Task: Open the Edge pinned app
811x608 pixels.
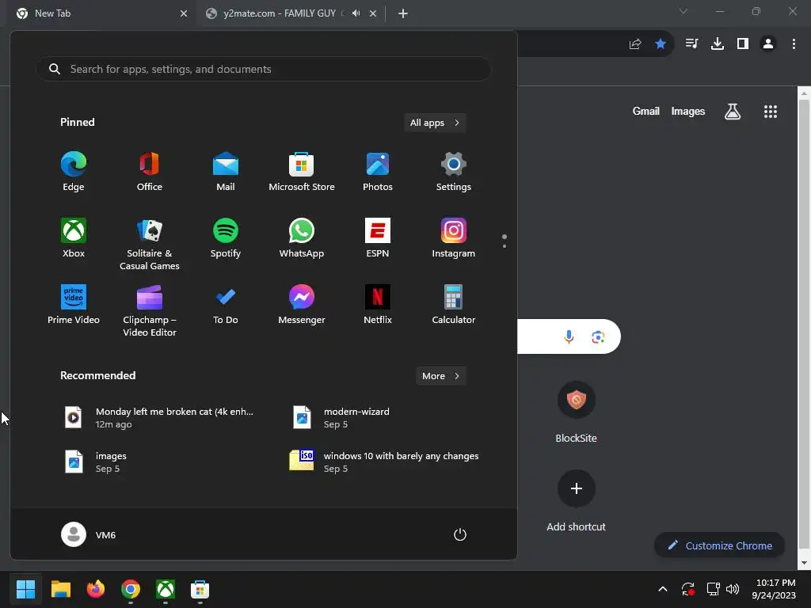Action: 74,172
